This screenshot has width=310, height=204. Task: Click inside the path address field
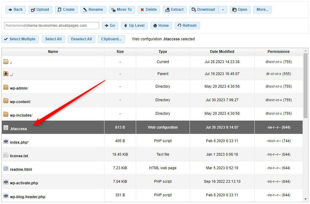(51, 26)
